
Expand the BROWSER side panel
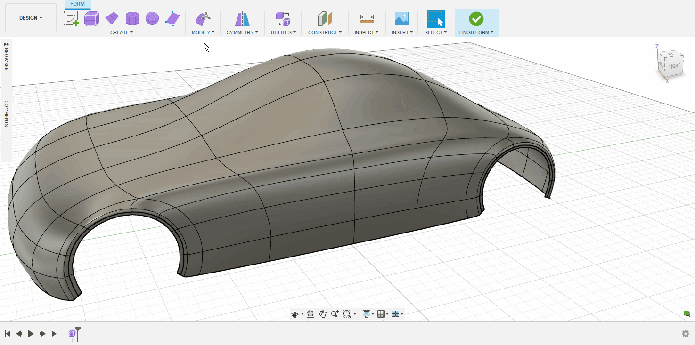point(7,56)
